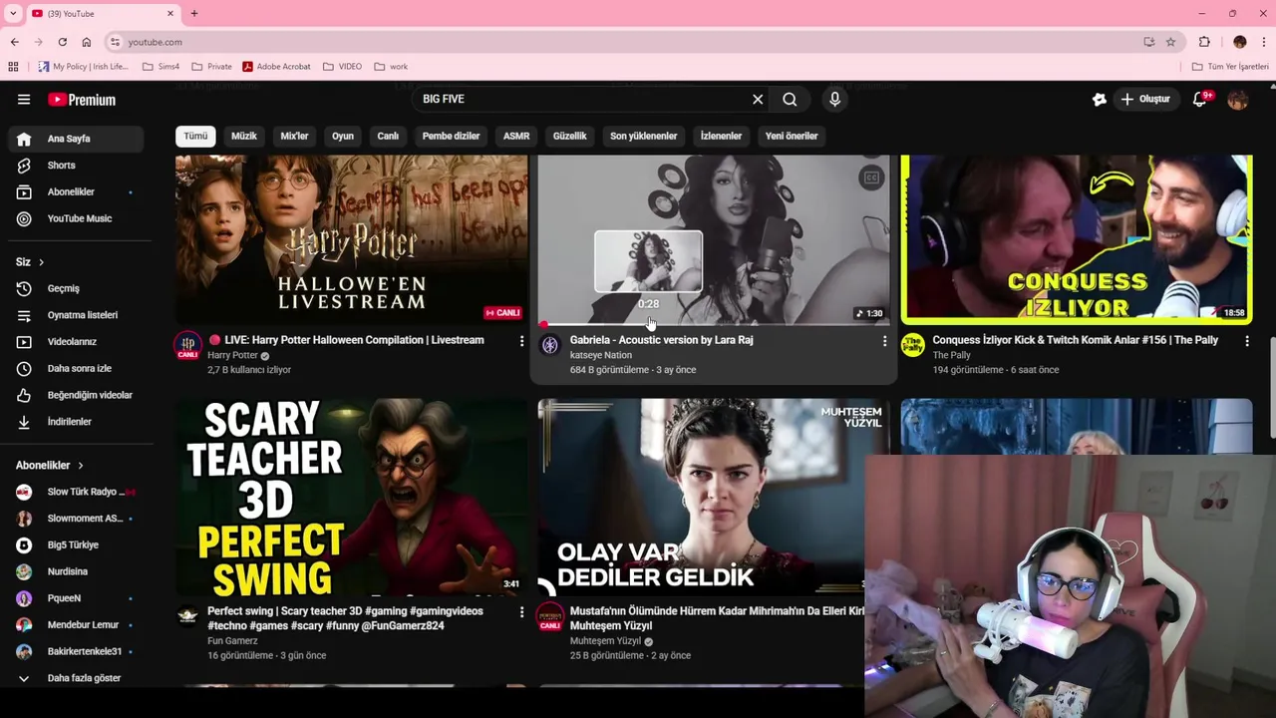
Task: Open browser Extensions puzzle icon
Action: point(1204,42)
